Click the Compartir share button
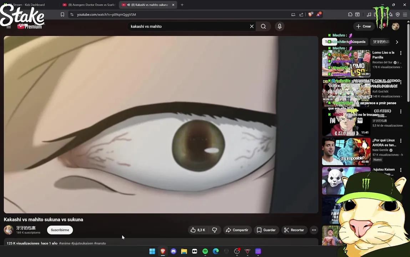410x257 pixels. [237, 230]
